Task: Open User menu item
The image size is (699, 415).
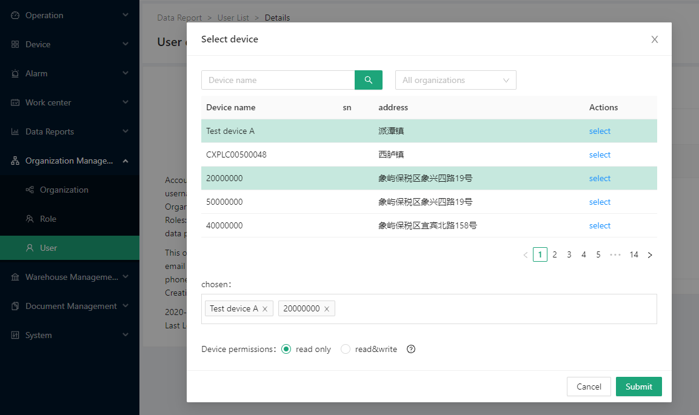Action: tap(70, 248)
